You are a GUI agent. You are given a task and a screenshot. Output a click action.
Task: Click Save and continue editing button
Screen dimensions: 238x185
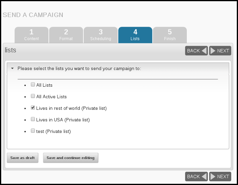point(71,158)
